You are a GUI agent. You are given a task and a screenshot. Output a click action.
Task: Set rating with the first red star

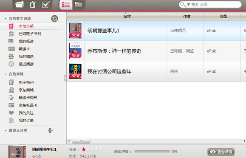click(x=84, y=150)
